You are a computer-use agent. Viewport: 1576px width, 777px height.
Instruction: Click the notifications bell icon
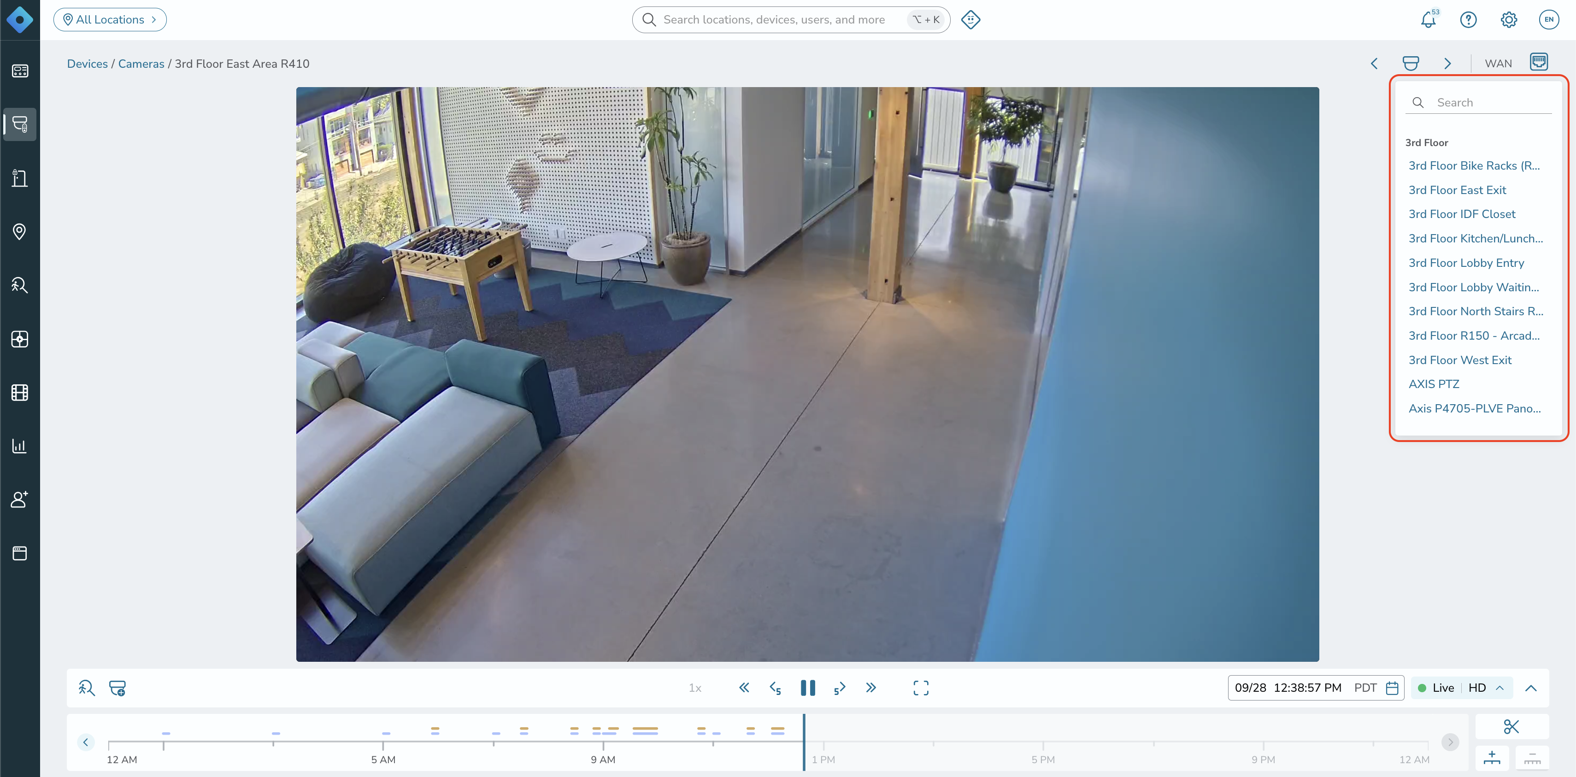[1429, 19]
